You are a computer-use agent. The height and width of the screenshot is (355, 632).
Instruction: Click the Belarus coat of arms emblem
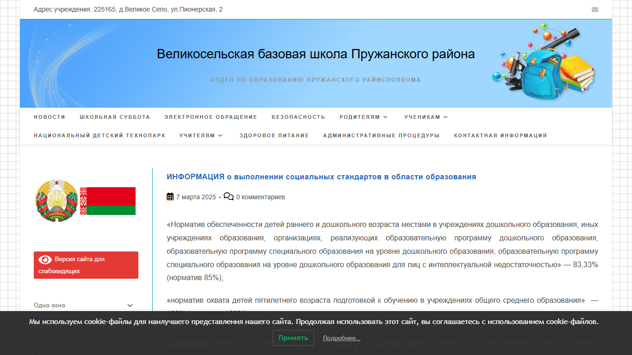56,201
